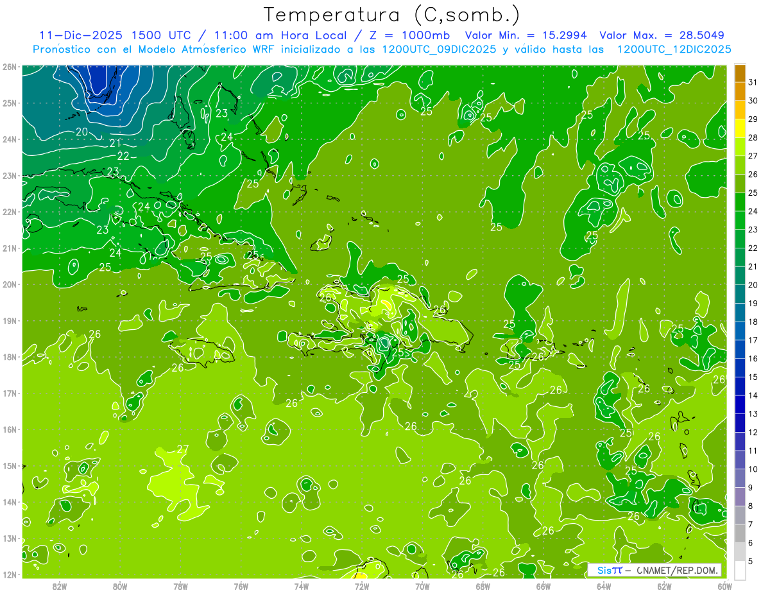Viewport: 770px width, 595px height.
Task: Click the 23N latitude axis label
Action: click(x=10, y=175)
